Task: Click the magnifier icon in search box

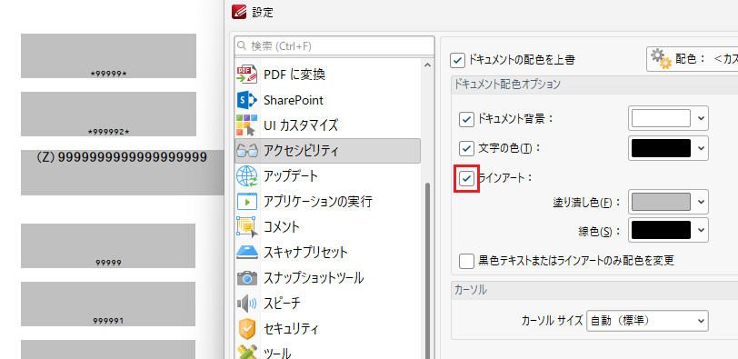Action: pyautogui.click(x=242, y=46)
